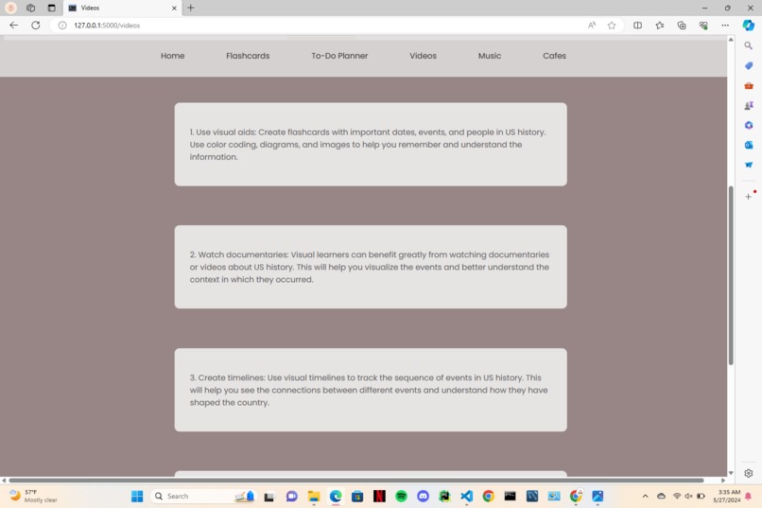Open the Copilot sidebar icon
The height and width of the screenshot is (508, 762).
click(x=749, y=26)
